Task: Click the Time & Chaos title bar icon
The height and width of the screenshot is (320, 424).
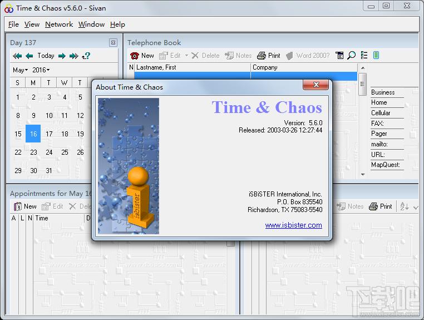Action: [9, 8]
